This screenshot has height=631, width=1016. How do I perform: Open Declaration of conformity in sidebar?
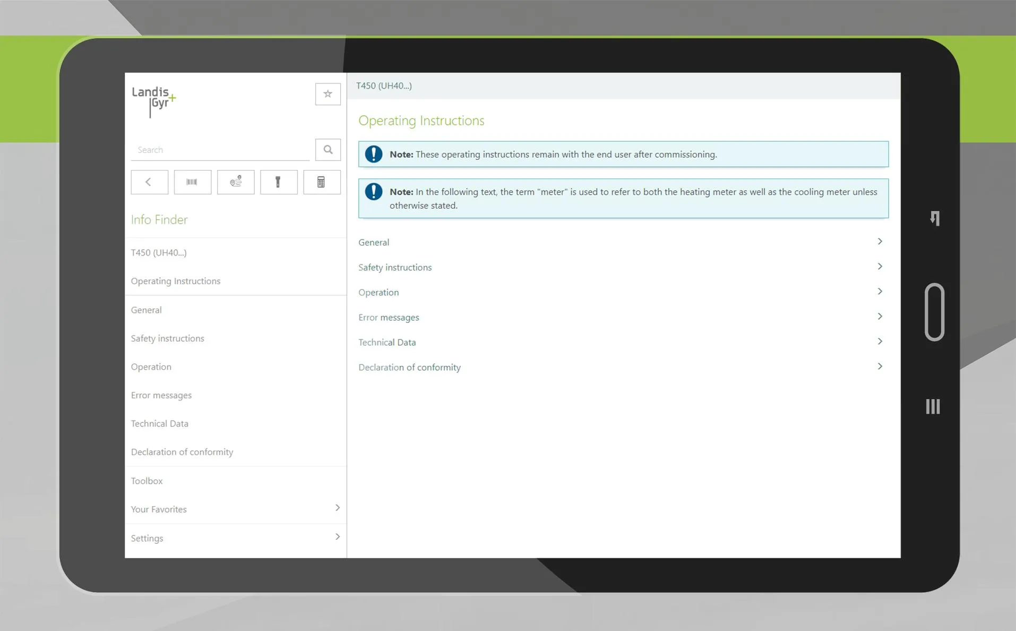tap(182, 452)
